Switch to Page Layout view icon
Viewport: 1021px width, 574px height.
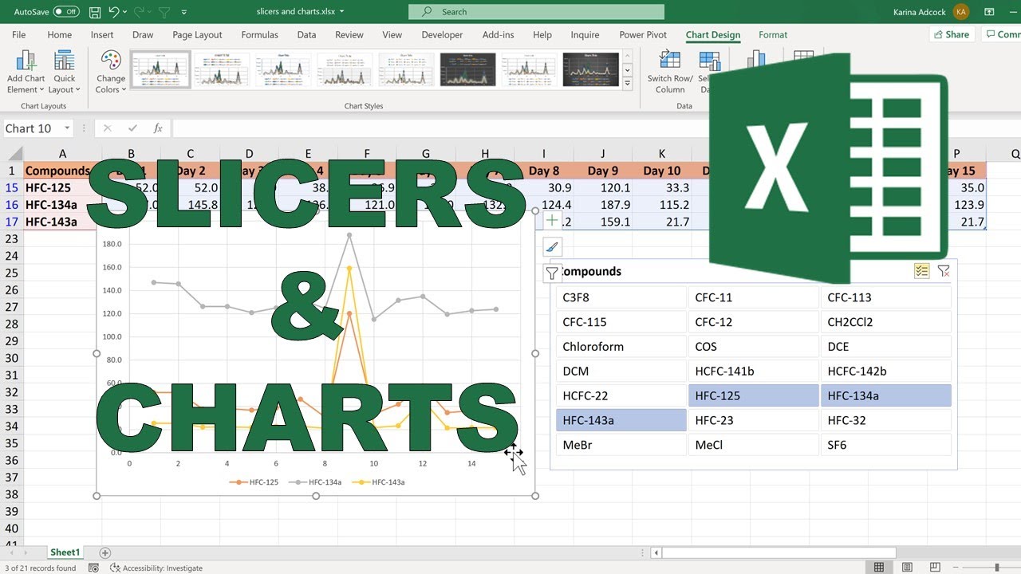[907, 568]
